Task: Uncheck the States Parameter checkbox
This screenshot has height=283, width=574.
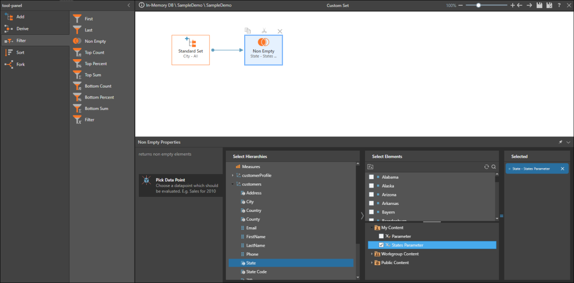Action: (x=381, y=245)
